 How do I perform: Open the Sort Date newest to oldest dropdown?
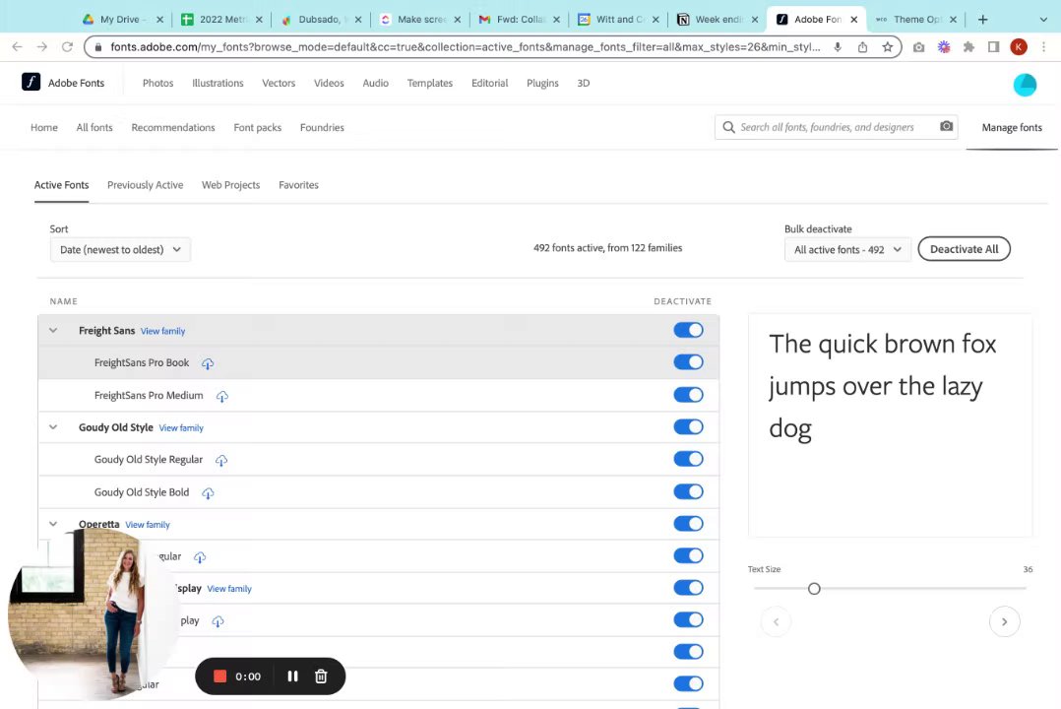(x=120, y=249)
